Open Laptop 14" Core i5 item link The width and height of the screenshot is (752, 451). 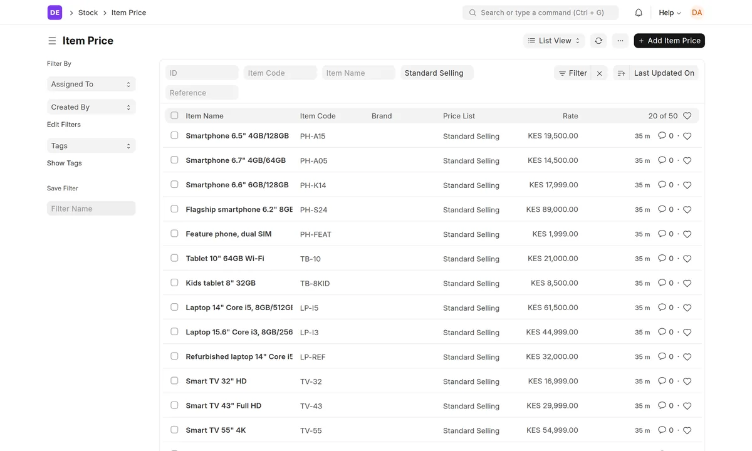[x=239, y=308]
